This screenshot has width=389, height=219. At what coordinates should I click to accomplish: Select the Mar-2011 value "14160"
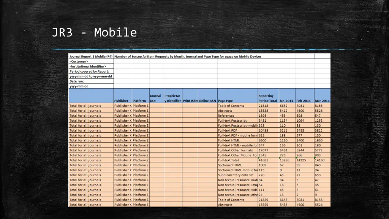[322, 160]
